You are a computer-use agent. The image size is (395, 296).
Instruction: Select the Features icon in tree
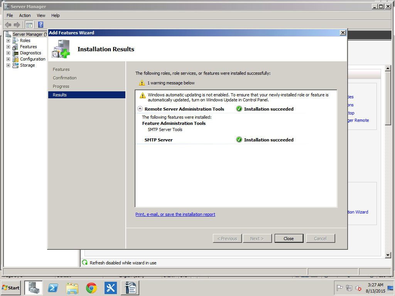[x=15, y=47]
